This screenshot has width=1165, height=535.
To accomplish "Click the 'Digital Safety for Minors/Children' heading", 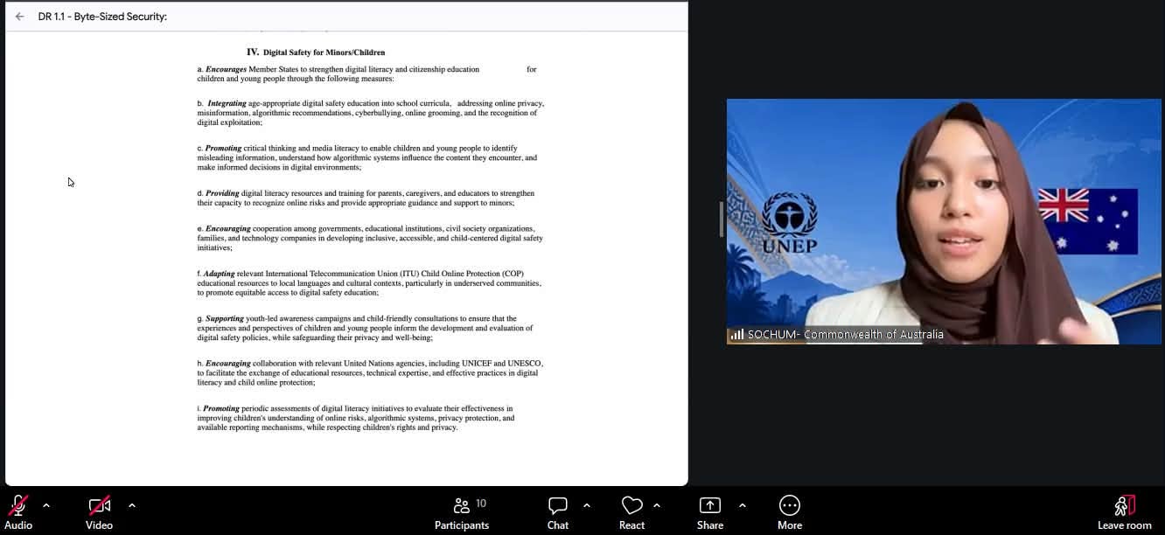I will pos(324,52).
